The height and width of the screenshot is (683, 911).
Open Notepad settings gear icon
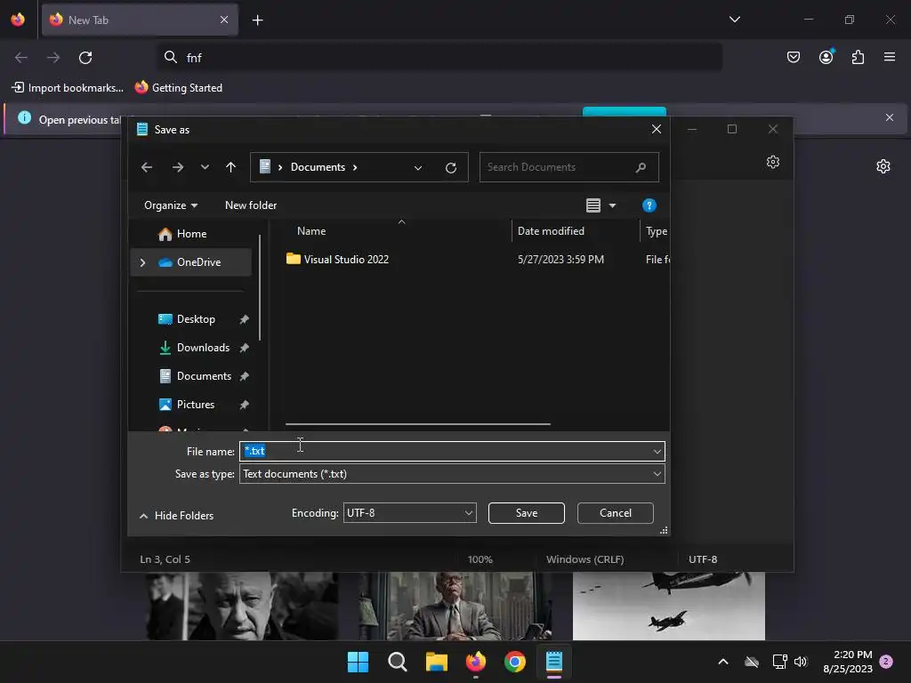[x=773, y=162]
